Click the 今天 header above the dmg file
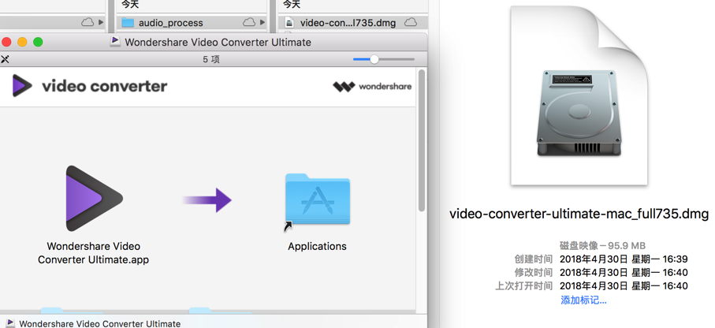Viewport: 715px width, 328px height. [291, 4]
